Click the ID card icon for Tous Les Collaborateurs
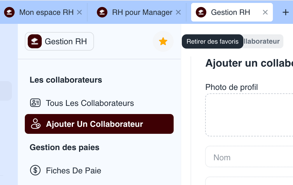 [x=35, y=103]
